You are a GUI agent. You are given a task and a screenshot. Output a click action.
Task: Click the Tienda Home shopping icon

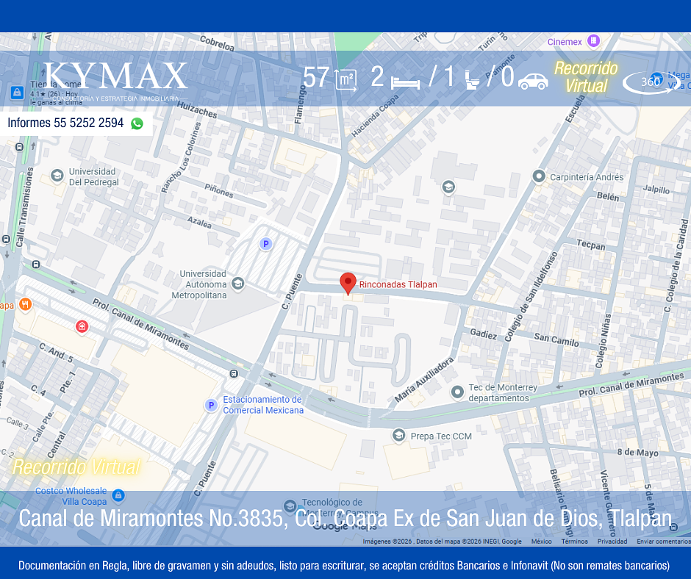coord(17,93)
